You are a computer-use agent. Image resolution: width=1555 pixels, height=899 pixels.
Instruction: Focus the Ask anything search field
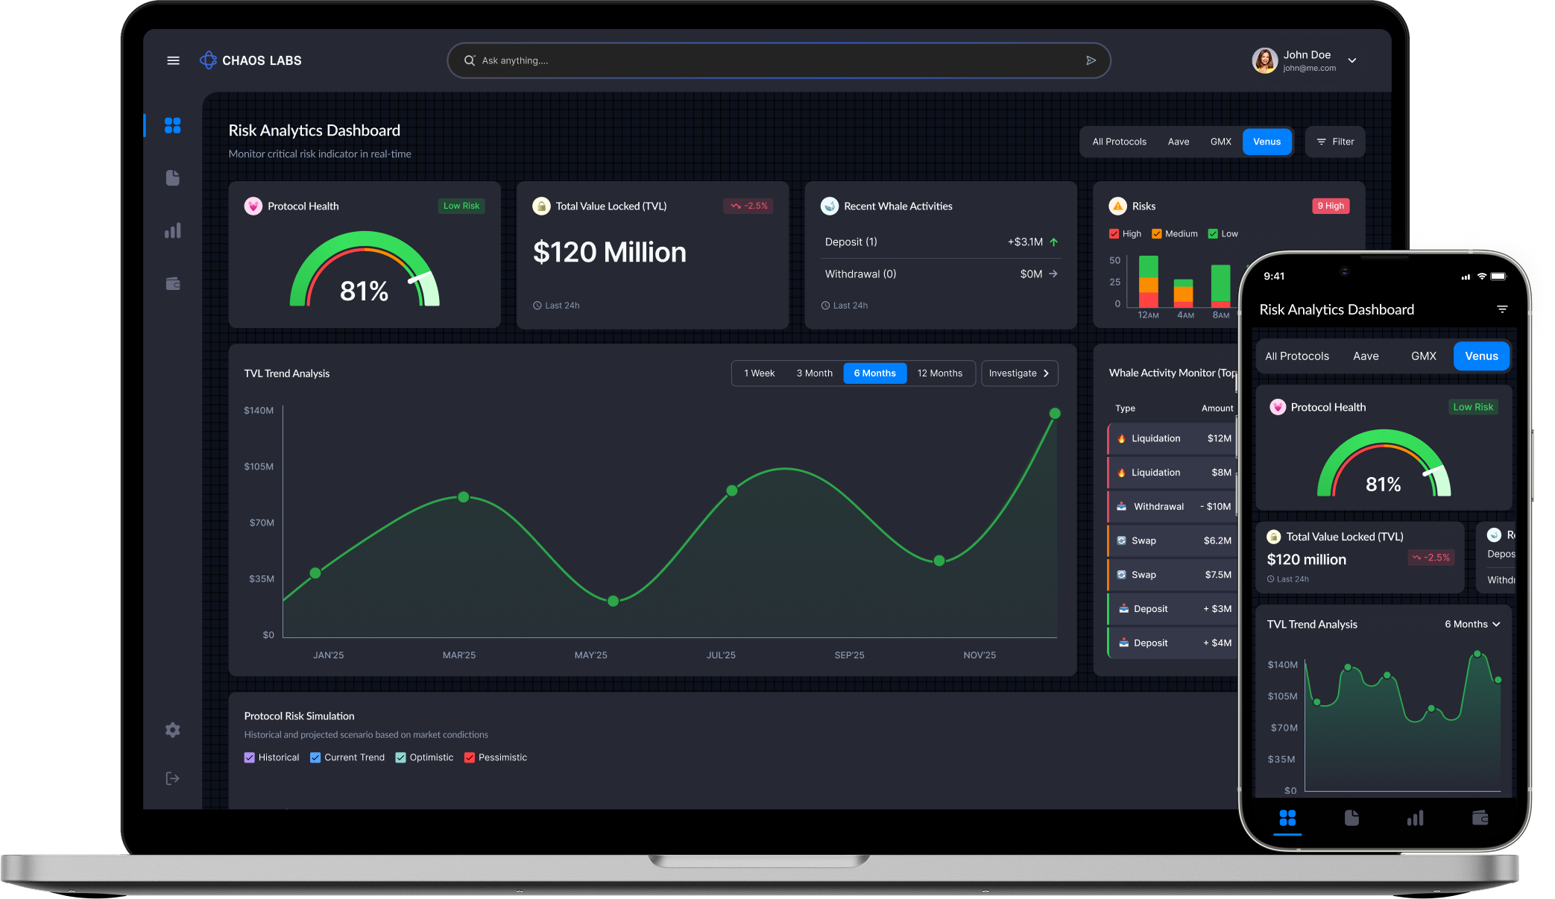pos(779,60)
